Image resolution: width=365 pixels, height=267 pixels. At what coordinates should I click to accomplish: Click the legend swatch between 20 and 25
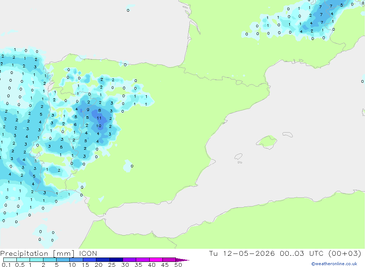coord(103,260)
